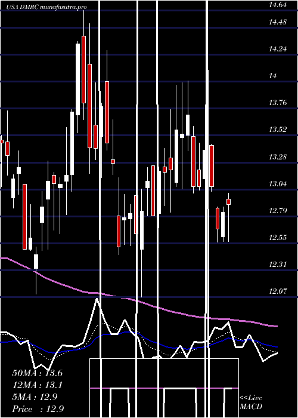Screen dimensions: 298x418
Task: Click the 13.52 price axis label
Action: coord(278,130)
